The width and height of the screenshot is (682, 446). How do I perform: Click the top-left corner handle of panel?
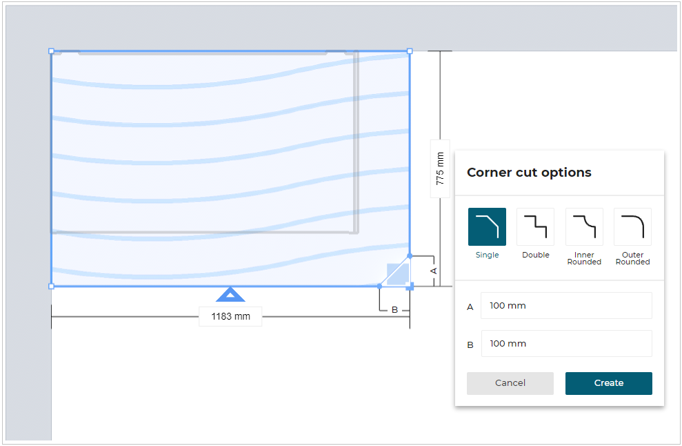[52, 51]
